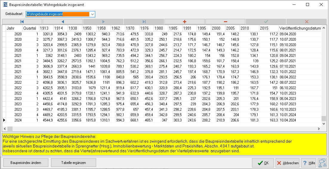Go to first record in navigator
The width and height of the screenshot is (329, 169).
22,22
